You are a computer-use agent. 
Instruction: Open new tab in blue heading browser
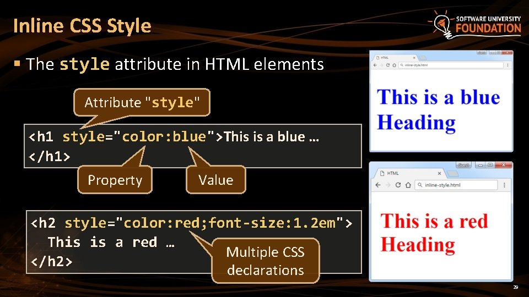[x=423, y=58]
